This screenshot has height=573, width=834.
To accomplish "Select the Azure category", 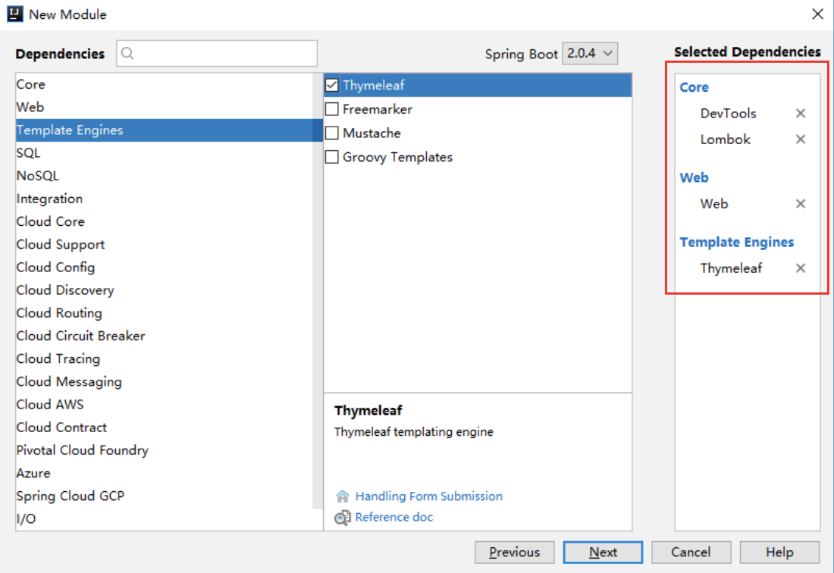I will 165,473.
